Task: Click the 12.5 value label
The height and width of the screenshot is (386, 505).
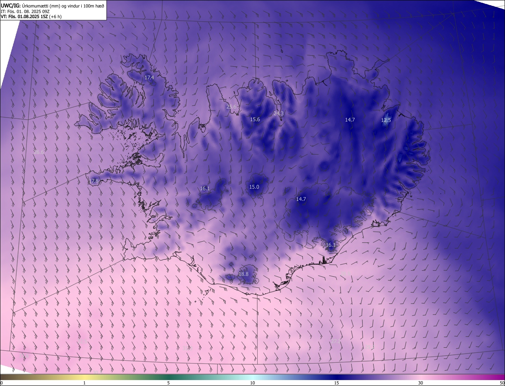Action: pos(386,120)
